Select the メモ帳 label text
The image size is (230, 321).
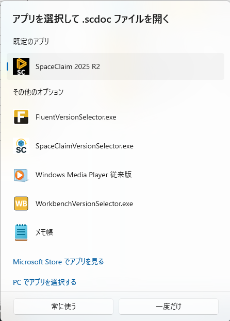click(x=44, y=232)
